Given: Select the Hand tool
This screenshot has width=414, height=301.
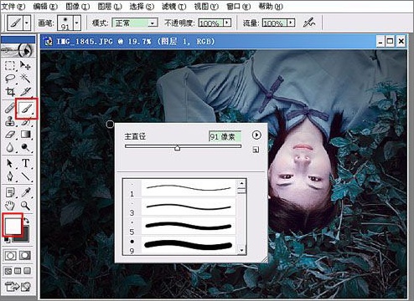Looking at the screenshot, I should [10, 206].
